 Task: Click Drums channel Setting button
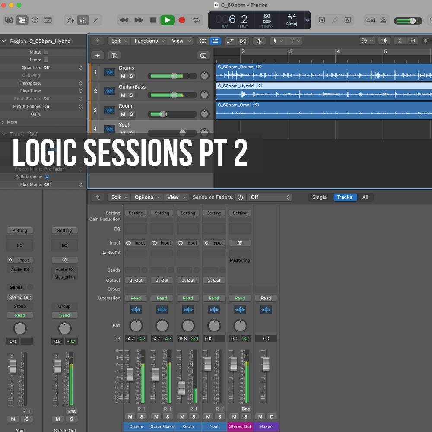136,213
